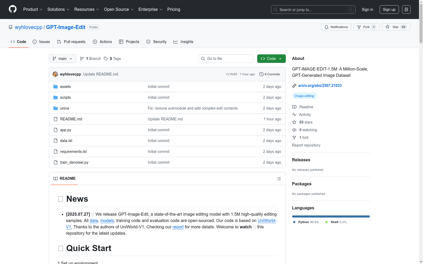Click the Activity pulse icon

click(x=294, y=115)
